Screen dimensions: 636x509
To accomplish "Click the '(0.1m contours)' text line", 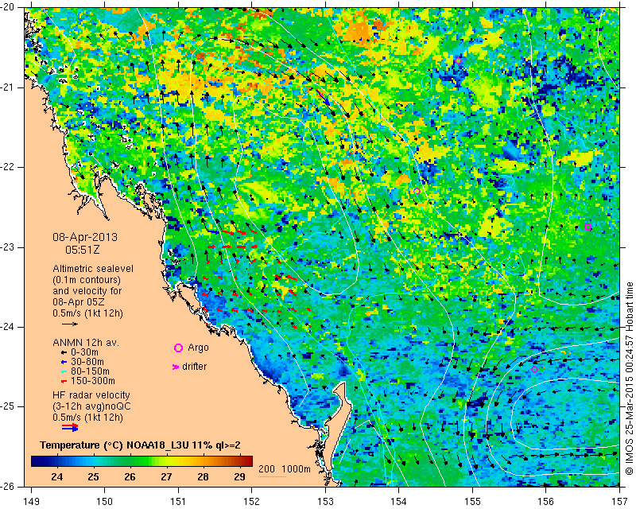I will [x=87, y=280].
